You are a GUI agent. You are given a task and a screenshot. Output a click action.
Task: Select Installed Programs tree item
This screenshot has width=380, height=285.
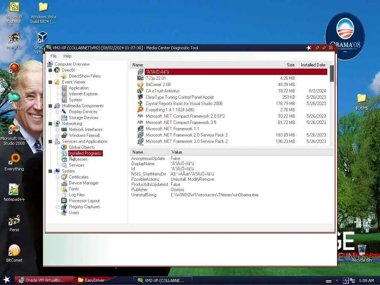click(85, 153)
